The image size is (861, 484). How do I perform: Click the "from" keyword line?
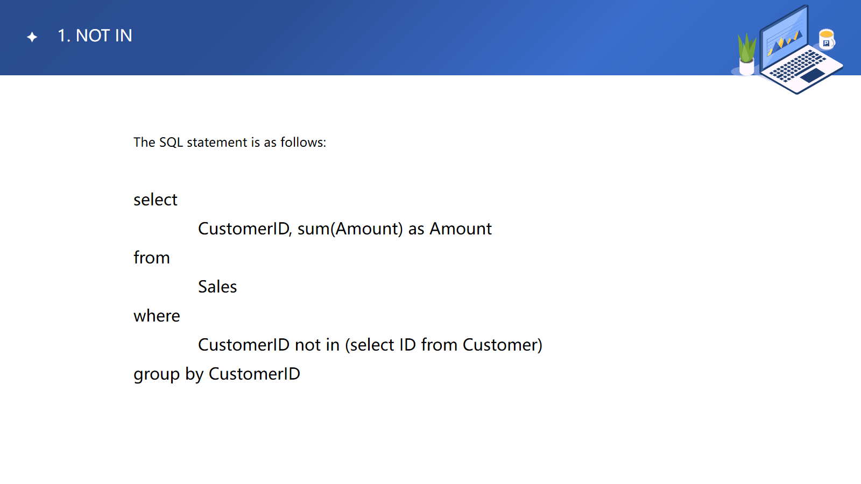pos(152,258)
